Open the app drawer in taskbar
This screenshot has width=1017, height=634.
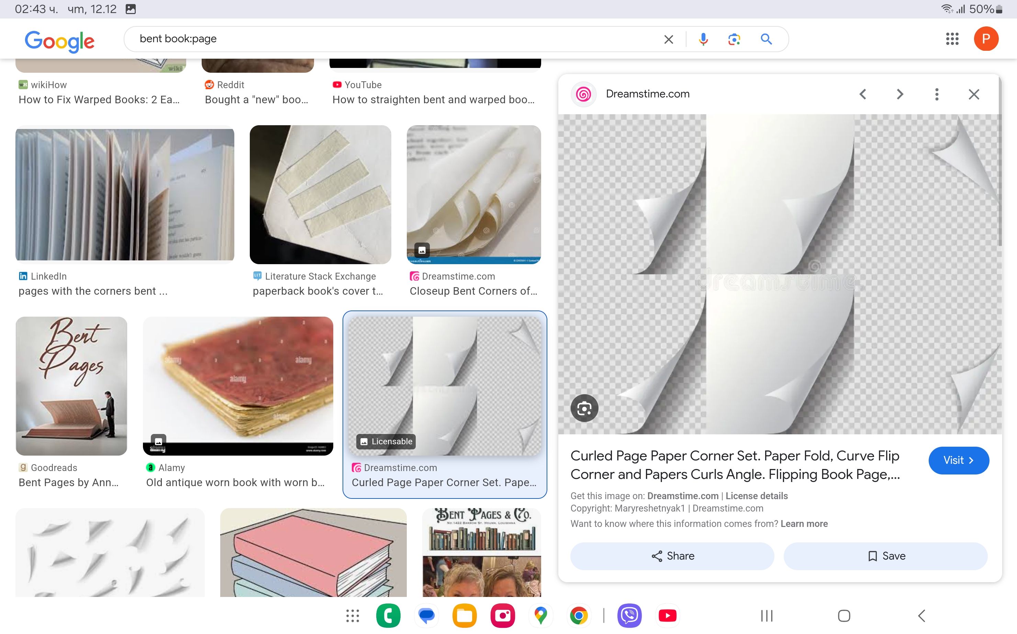click(352, 615)
